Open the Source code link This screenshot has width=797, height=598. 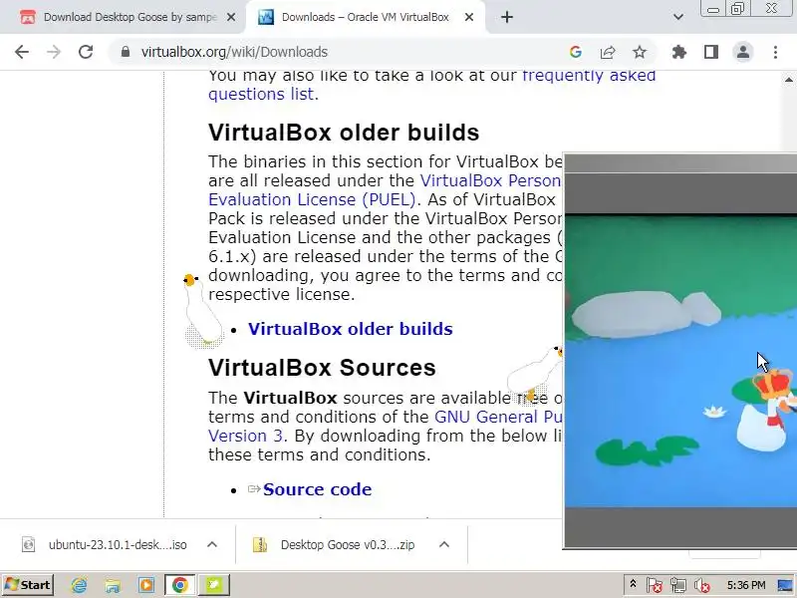click(317, 489)
